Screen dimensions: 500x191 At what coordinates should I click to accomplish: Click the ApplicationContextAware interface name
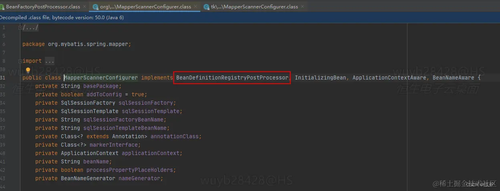389,78
